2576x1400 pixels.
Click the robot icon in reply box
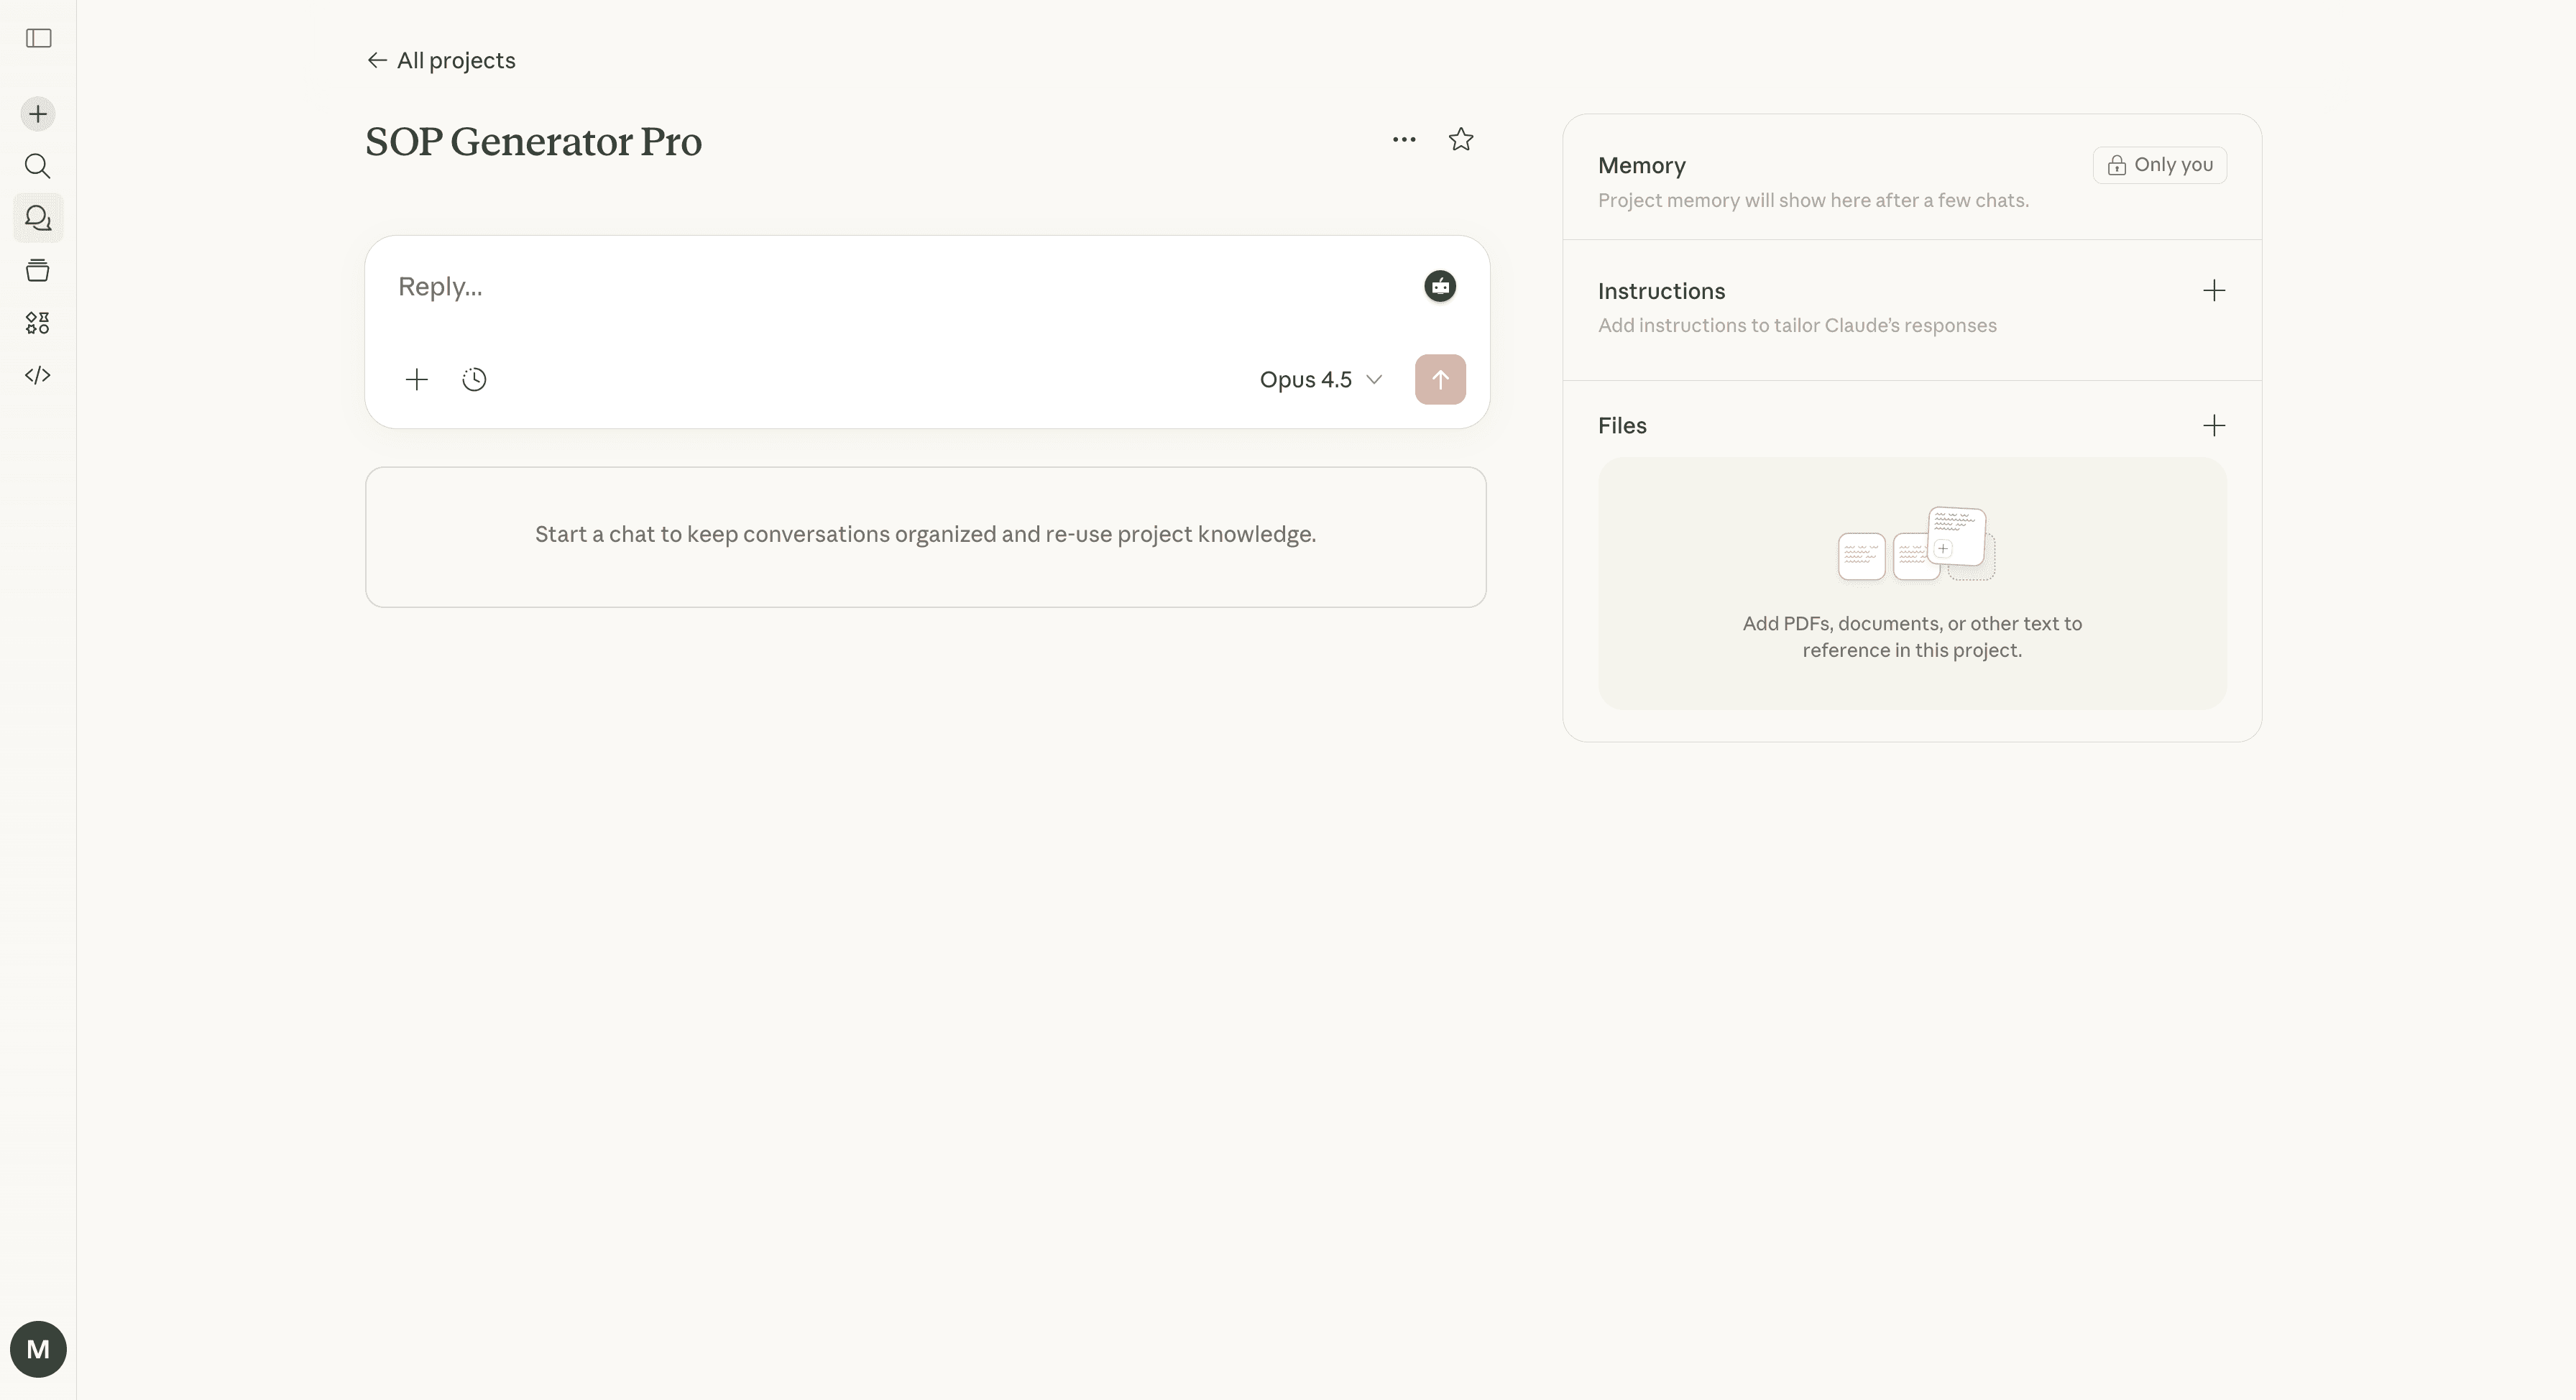[1440, 287]
